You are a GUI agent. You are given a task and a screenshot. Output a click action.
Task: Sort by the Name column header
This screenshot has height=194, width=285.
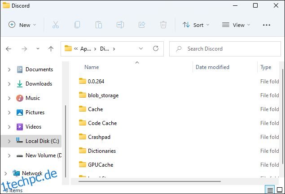(92, 67)
